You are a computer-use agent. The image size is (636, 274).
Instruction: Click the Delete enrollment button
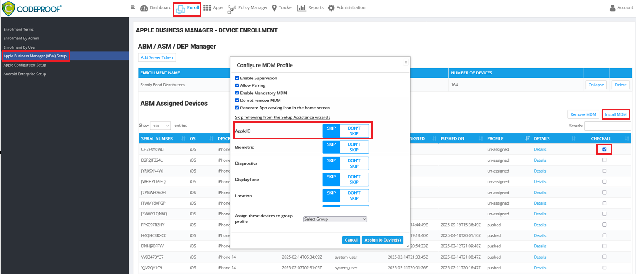click(x=621, y=85)
